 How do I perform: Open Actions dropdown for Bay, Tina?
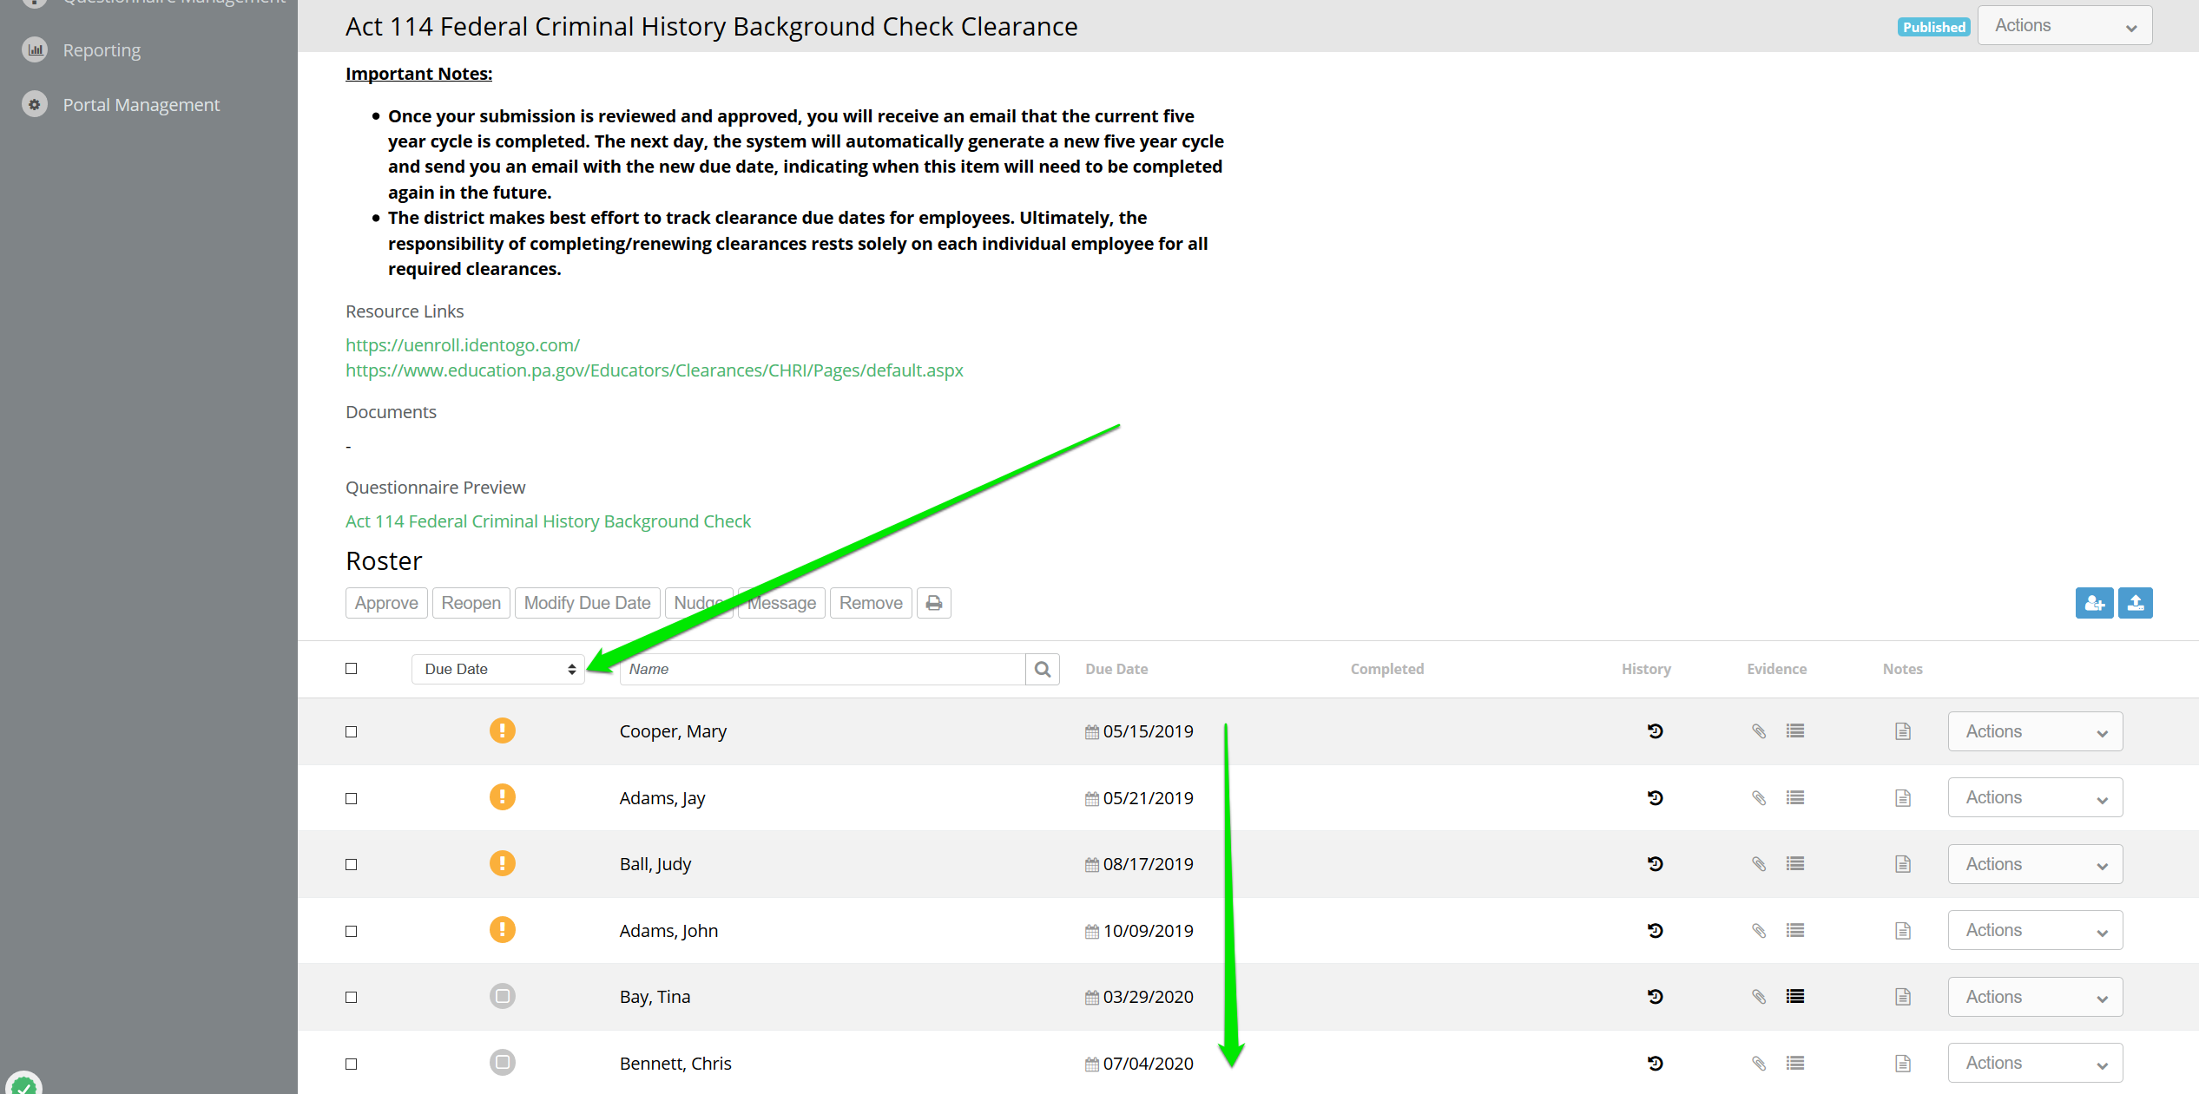[x=2034, y=997]
